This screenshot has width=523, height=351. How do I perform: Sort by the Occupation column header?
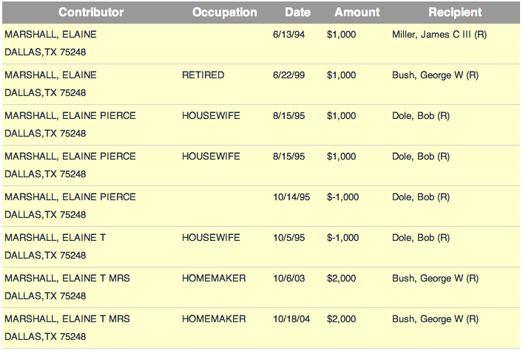click(224, 13)
